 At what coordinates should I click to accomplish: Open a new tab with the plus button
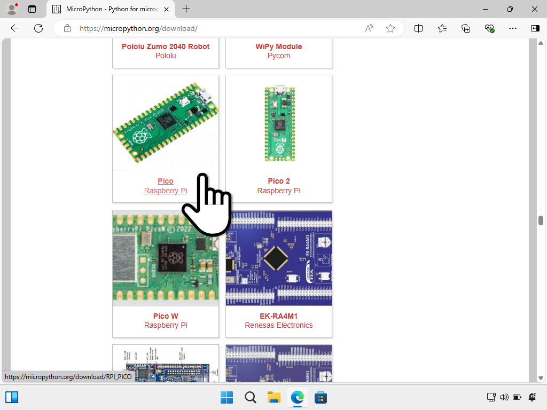click(186, 9)
